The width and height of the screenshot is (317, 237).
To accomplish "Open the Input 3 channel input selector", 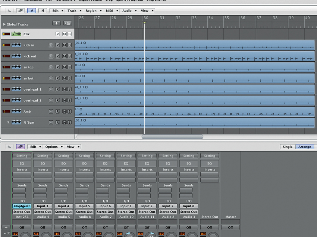I will [43, 206].
